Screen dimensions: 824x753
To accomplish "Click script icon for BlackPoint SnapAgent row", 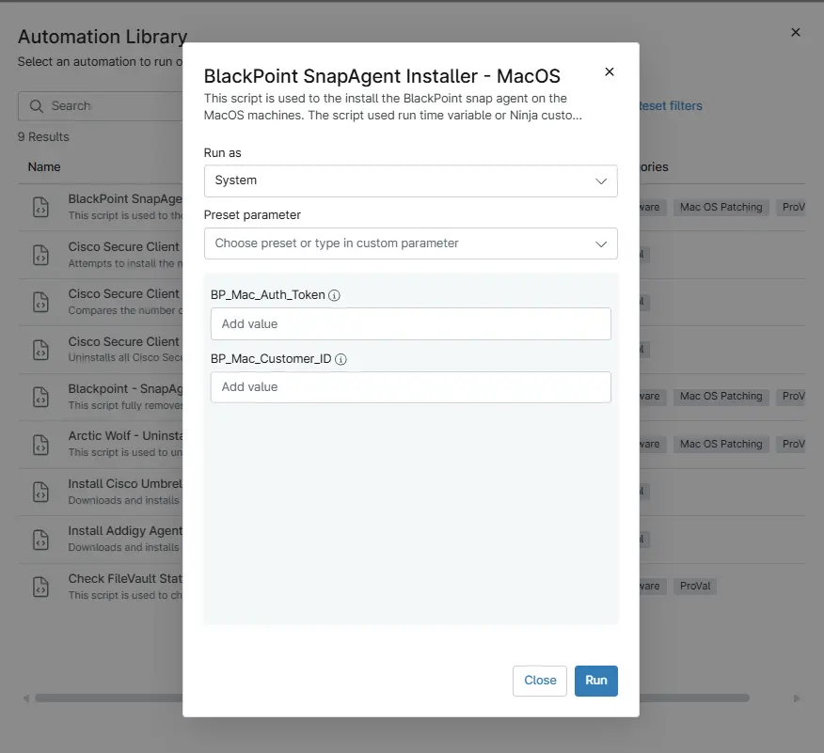I will click(40, 207).
